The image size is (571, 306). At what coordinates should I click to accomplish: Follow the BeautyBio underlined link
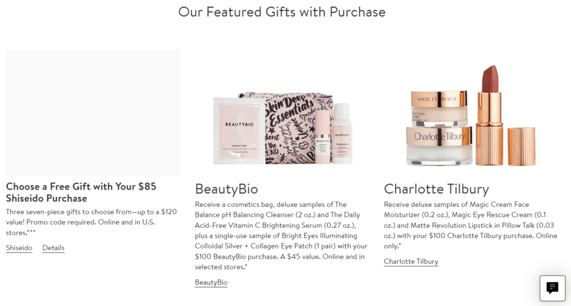[211, 283]
